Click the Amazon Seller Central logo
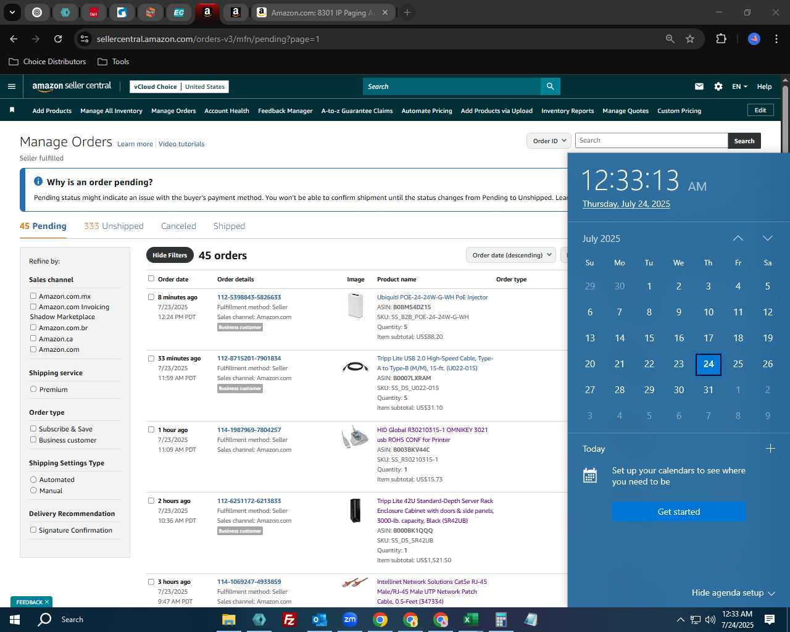The image size is (790, 632). click(x=72, y=86)
